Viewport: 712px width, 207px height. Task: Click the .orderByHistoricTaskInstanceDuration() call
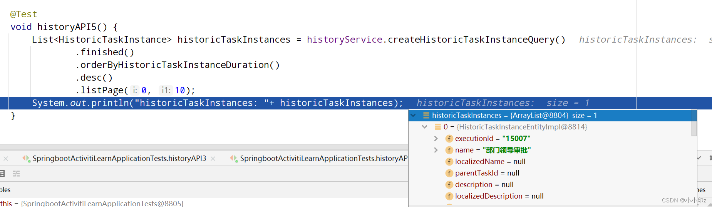[178, 65]
